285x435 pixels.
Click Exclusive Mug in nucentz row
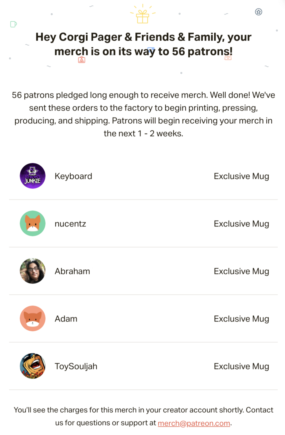coord(241,224)
